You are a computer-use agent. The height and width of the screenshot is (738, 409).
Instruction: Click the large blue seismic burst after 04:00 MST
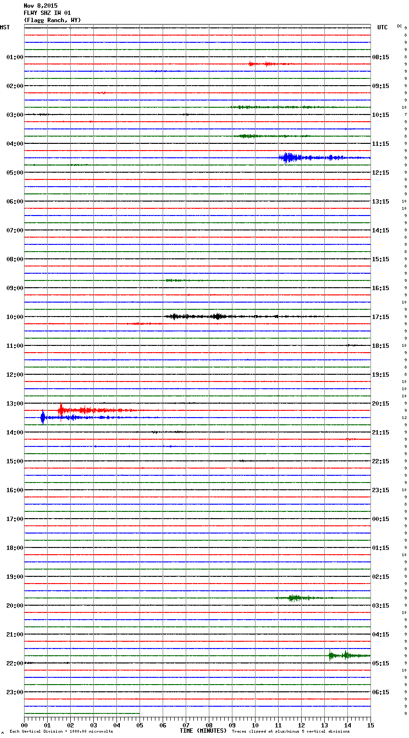click(289, 158)
